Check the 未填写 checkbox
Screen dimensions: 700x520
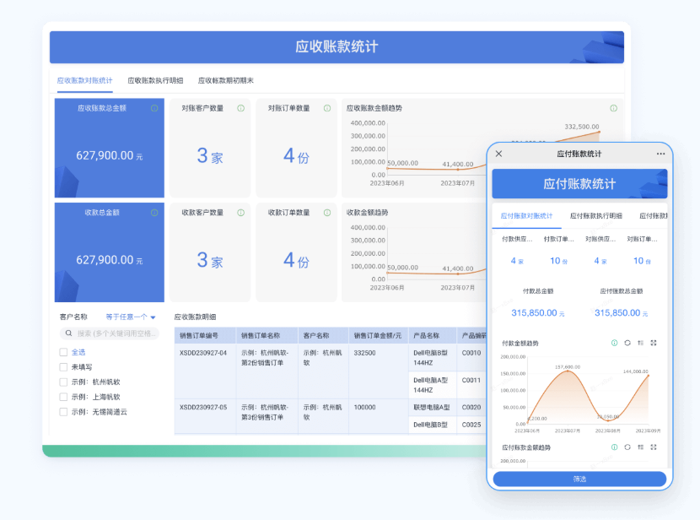click(x=63, y=367)
